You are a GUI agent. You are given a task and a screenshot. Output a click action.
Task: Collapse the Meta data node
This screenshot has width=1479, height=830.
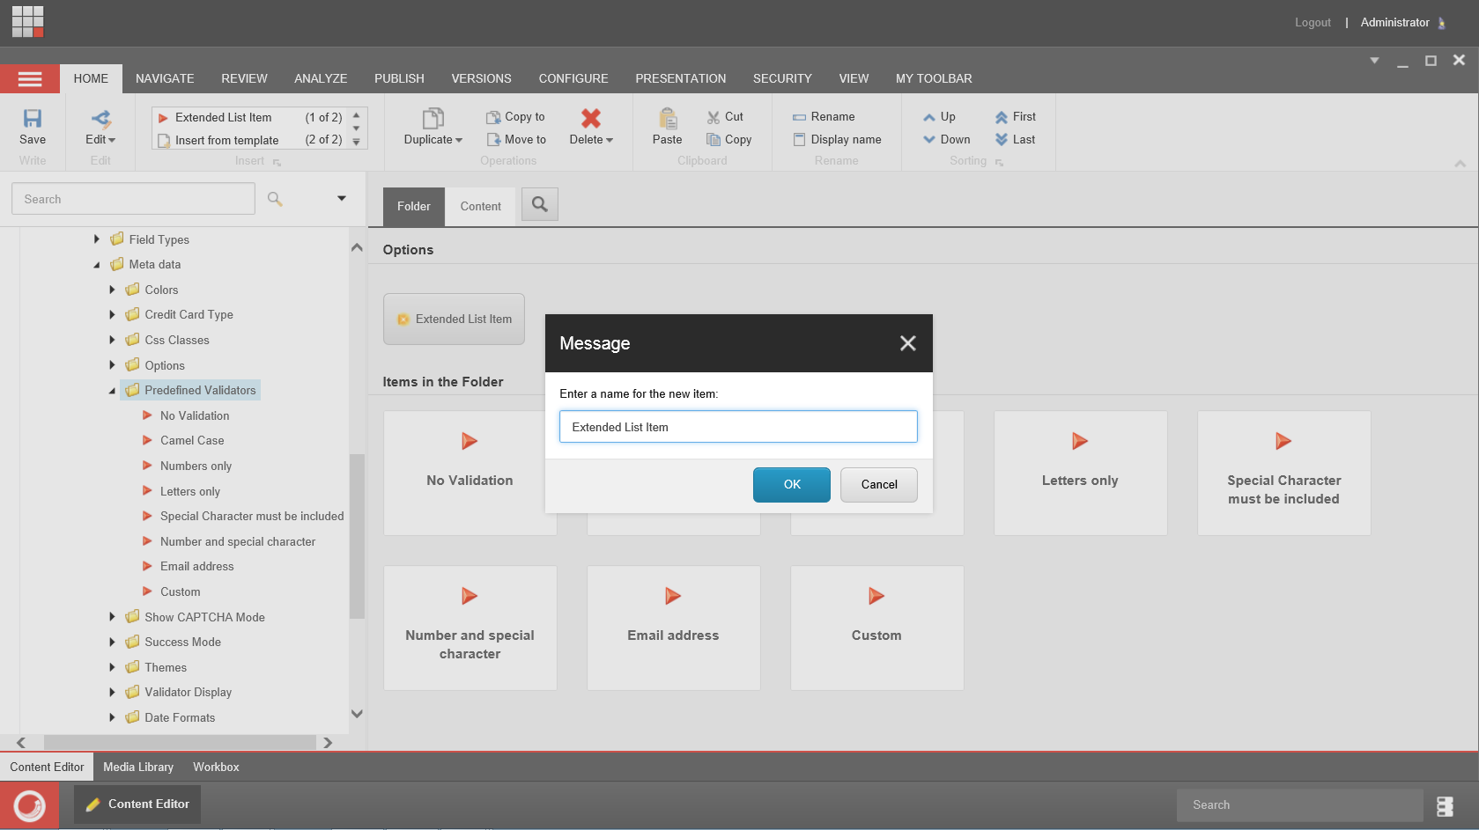tap(97, 265)
